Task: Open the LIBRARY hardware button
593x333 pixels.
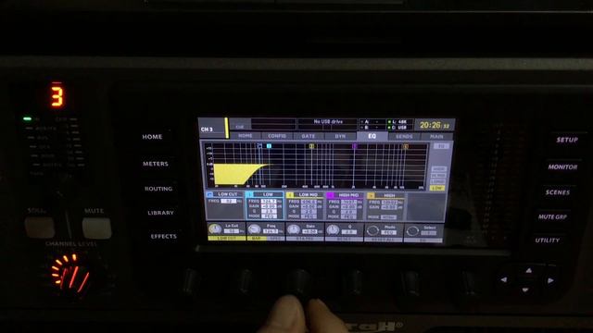Action: 160,213
